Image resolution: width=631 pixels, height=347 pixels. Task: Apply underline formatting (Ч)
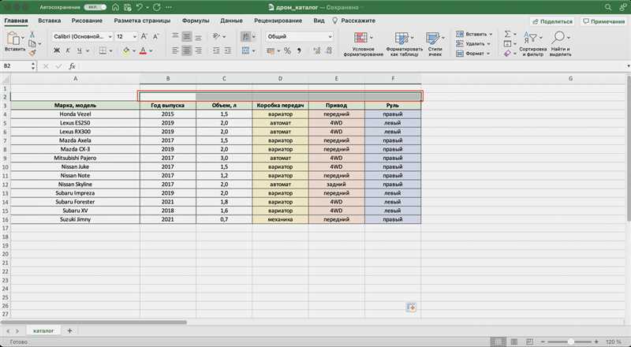click(x=79, y=50)
